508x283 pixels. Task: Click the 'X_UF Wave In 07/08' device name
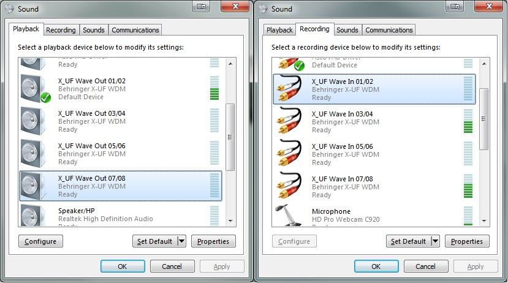[343, 179]
